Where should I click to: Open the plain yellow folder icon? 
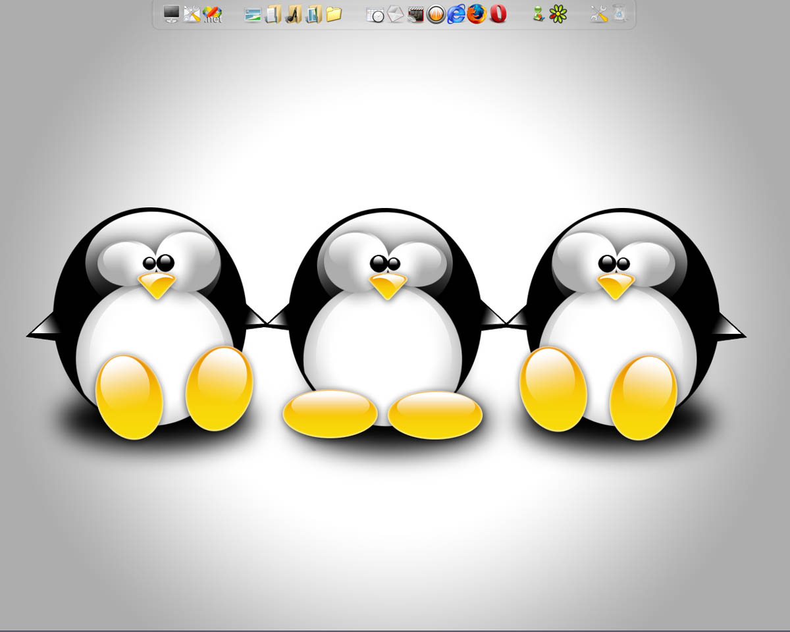pyautogui.click(x=334, y=13)
